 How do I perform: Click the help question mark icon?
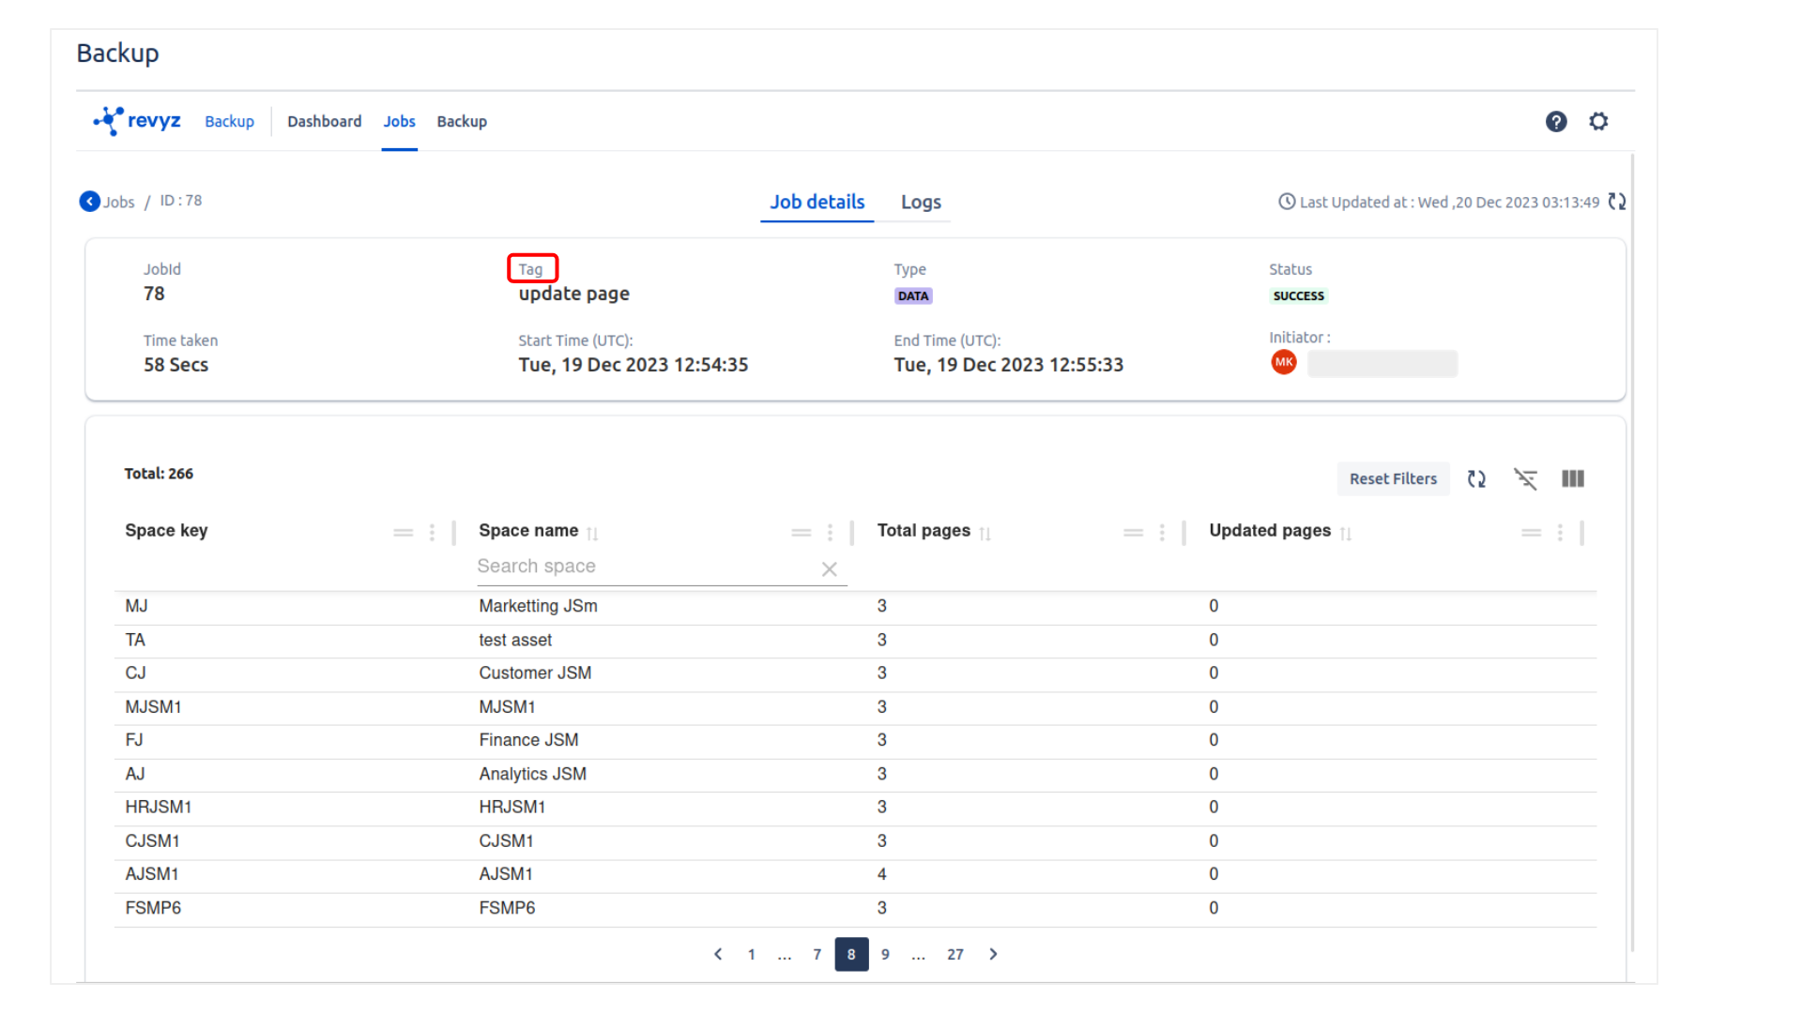[x=1556, y=122]
